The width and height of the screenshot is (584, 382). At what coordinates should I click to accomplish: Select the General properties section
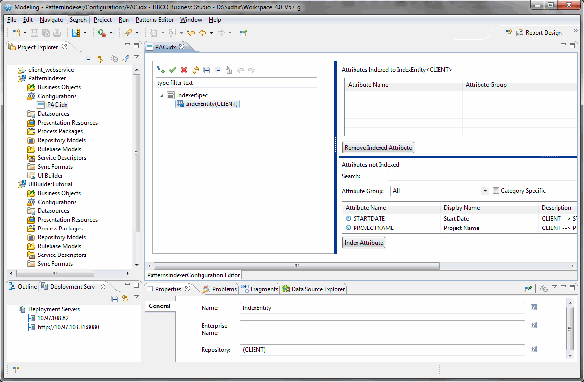pyautogui.click(x=159, y=306)
